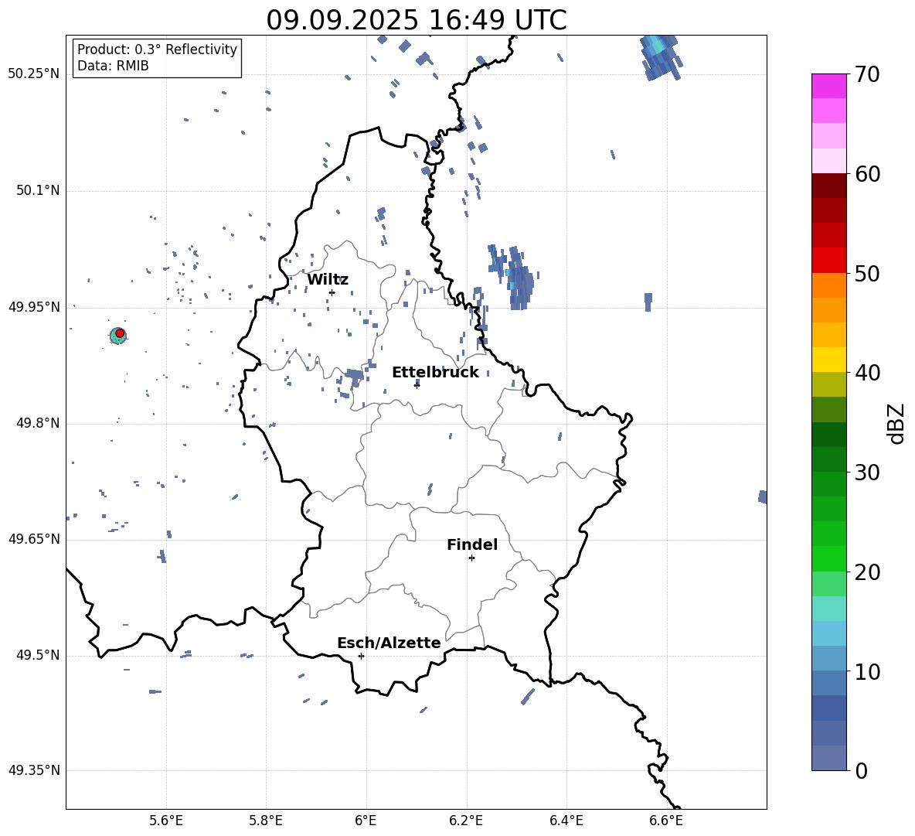
Task: Pick the bright red 50-52 dBZ color band
Action: (x=828, y=261)
